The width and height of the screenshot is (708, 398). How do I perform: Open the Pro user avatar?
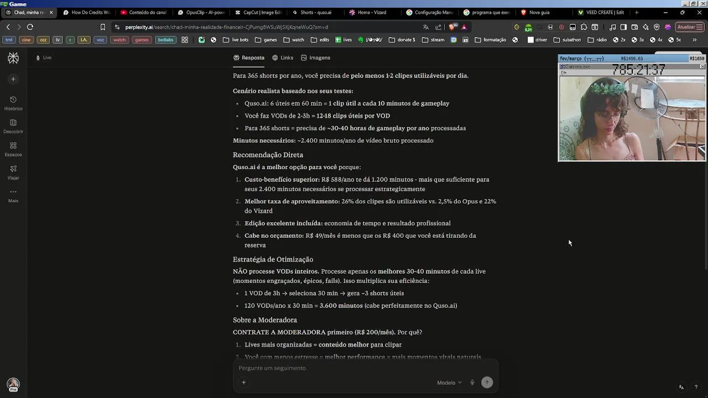[13, 384]
